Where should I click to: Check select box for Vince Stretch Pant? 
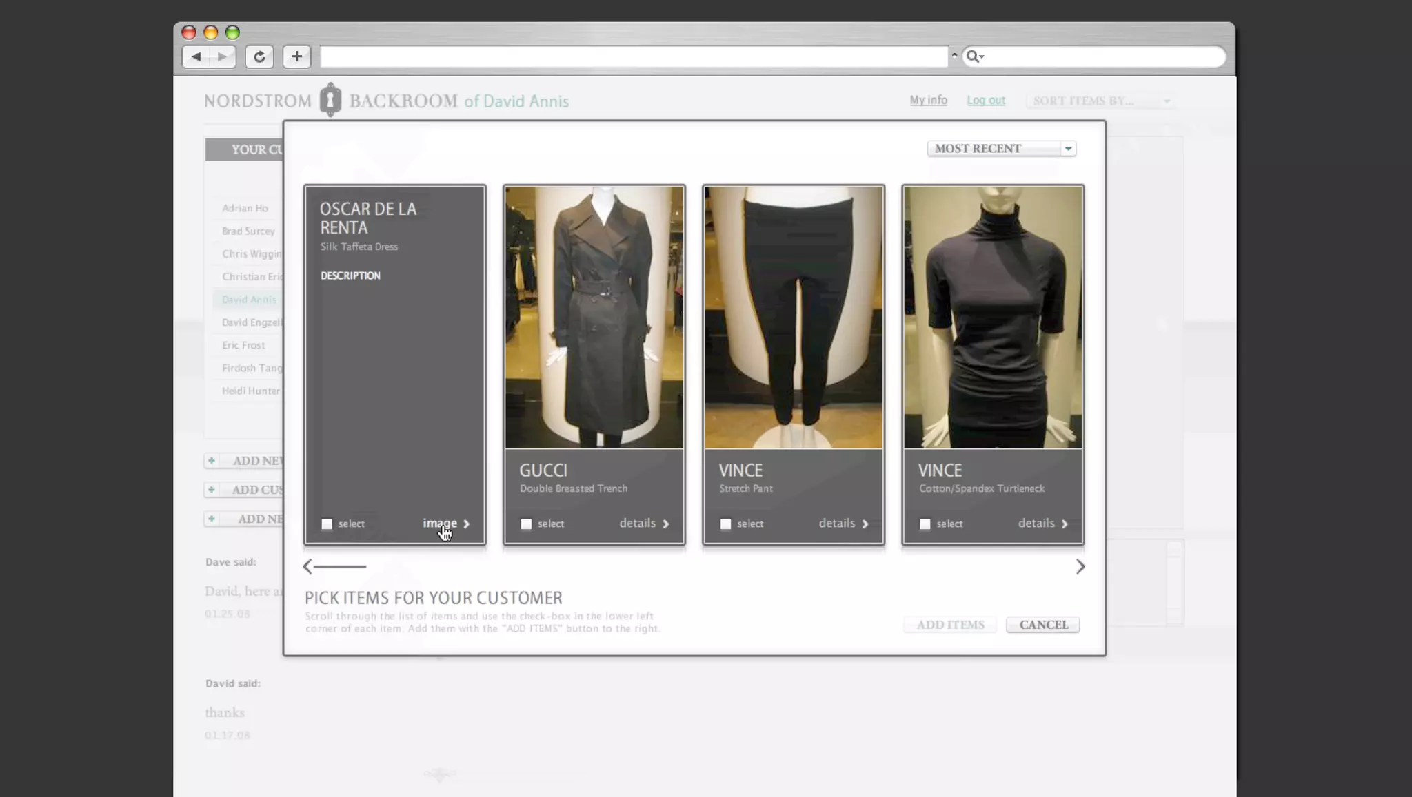725,524
